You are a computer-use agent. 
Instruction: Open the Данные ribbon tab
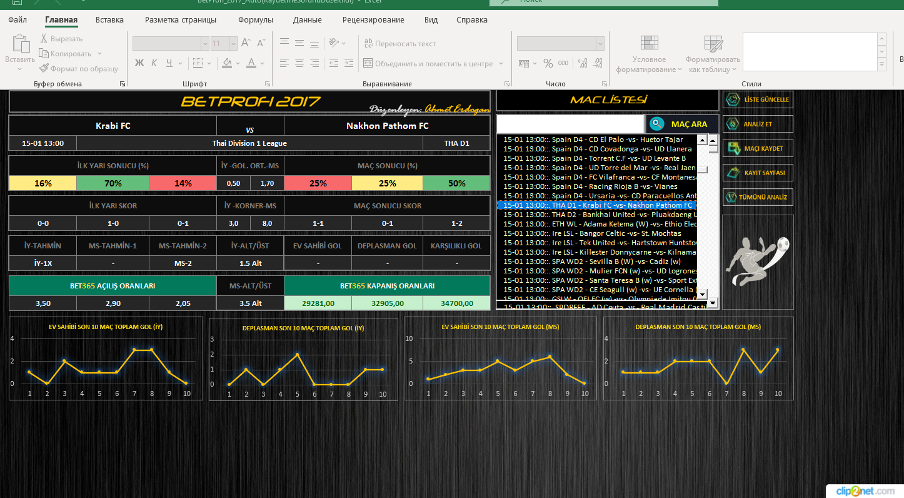pyautogui.click(x=307, y=19)
